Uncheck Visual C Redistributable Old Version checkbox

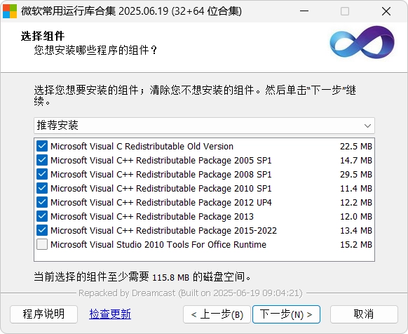42,146
